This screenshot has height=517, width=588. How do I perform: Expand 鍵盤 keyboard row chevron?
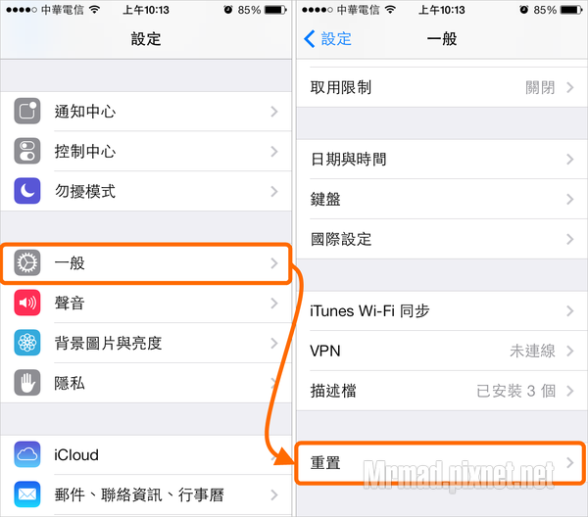click(x=570, y=199)
